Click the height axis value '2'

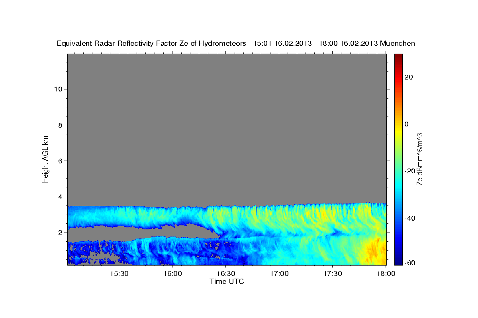[60, 233]
